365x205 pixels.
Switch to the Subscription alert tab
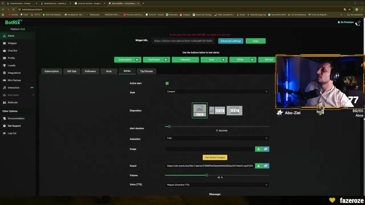52,71
